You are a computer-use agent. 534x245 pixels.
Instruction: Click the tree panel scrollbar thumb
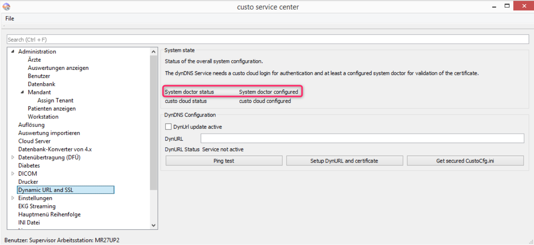click(154, 123)
